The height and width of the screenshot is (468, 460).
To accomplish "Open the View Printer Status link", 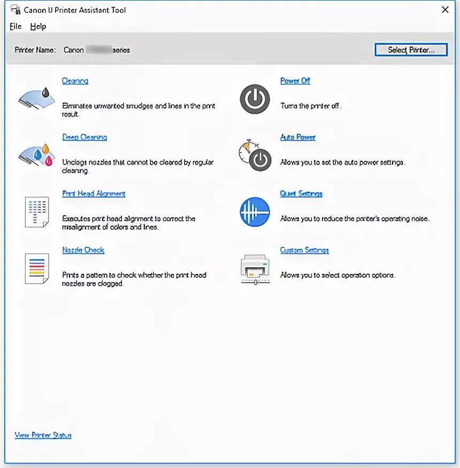I will pyautogui.click(x=43, y=435).
